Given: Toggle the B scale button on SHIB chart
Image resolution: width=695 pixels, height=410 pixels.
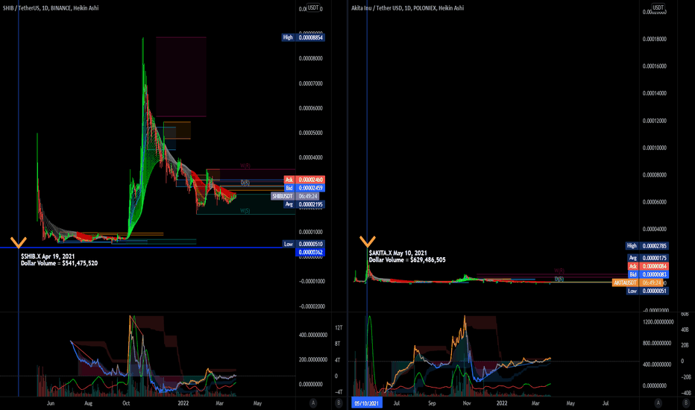Looking at the screenshot, I should pos(339,403).
